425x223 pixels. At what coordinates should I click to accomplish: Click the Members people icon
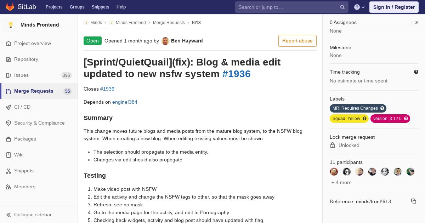point(8,187)
